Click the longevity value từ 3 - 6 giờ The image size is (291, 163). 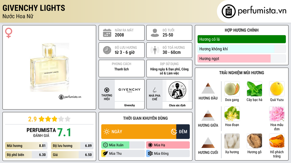(125, 52)
